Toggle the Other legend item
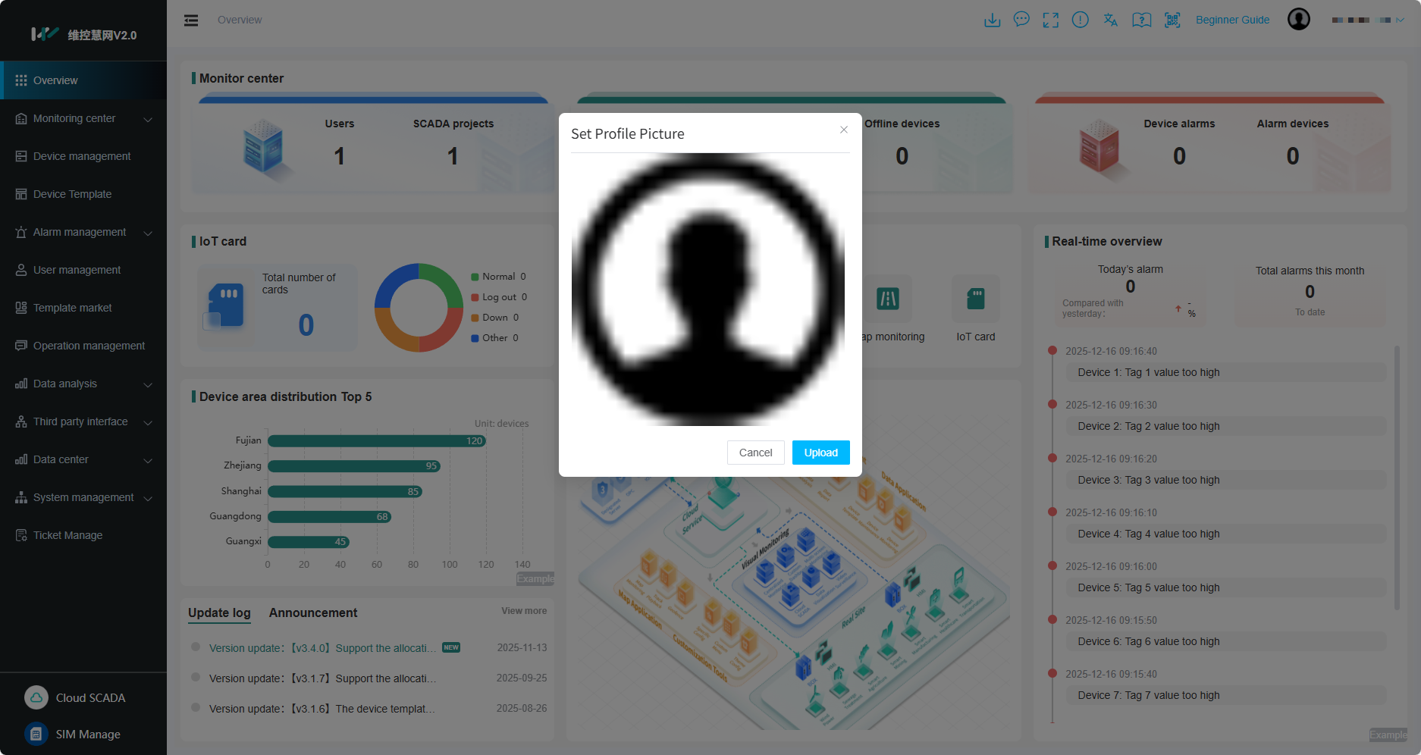The height and width of the screenshot is (755, 1421). pos(495,338)
